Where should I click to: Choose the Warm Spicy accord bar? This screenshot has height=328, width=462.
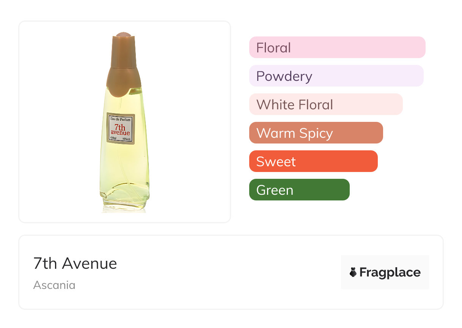(x=316, y=133)
